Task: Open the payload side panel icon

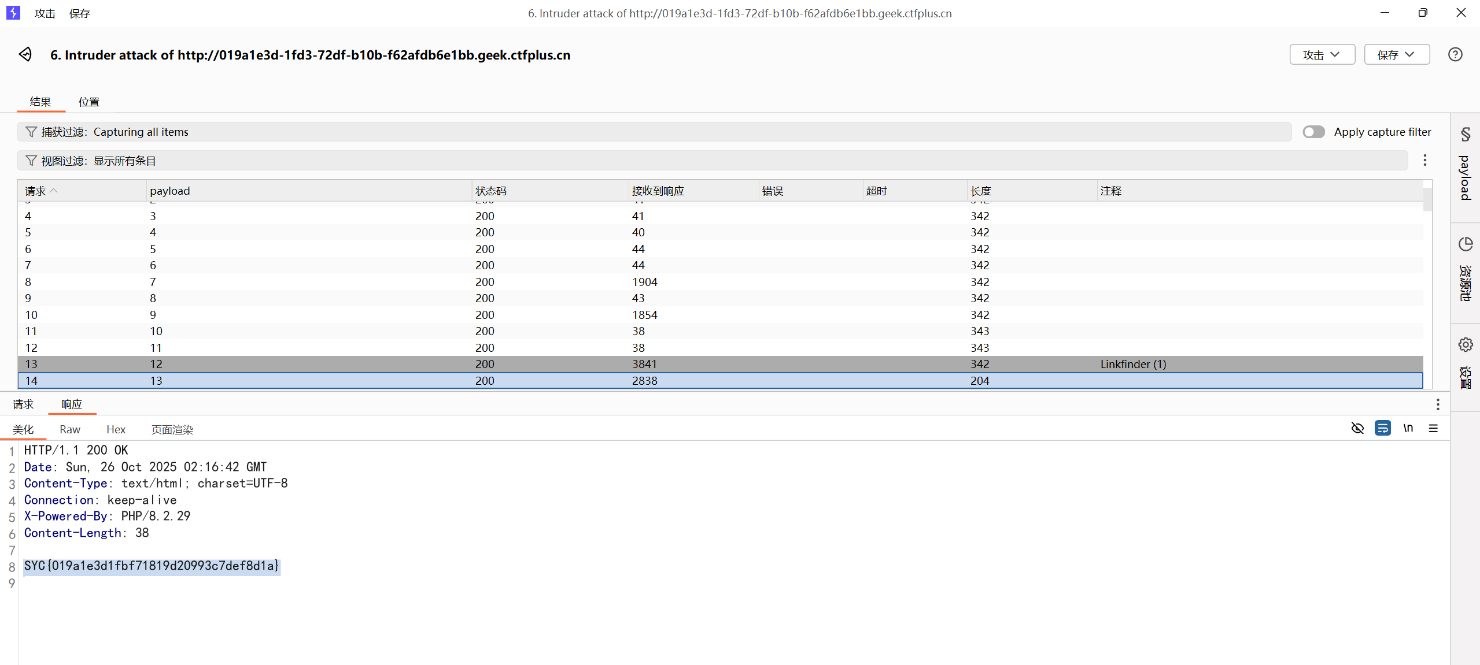Action: tap(1465, 135)
